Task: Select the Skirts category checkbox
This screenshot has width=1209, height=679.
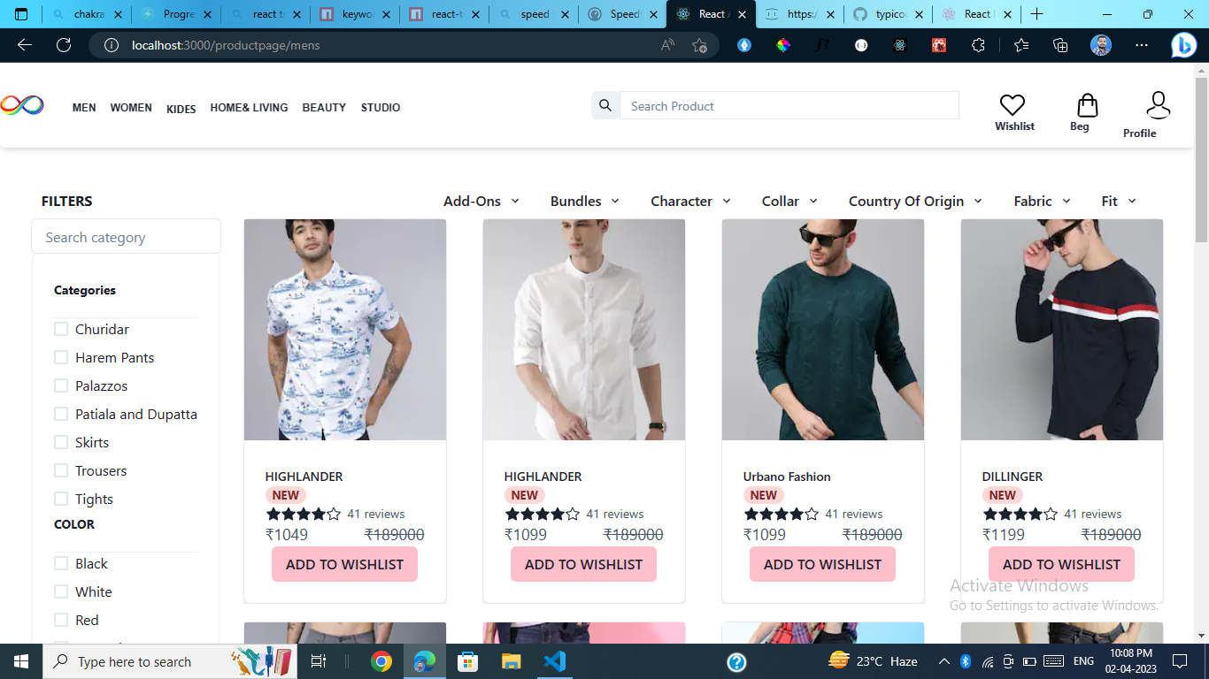Action: pos(61,442)
